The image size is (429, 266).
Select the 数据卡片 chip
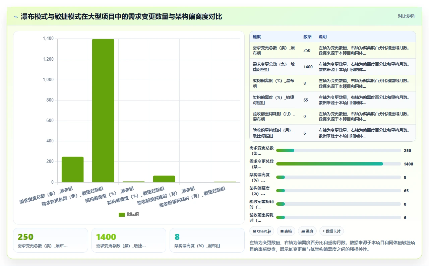click(331, 231)
